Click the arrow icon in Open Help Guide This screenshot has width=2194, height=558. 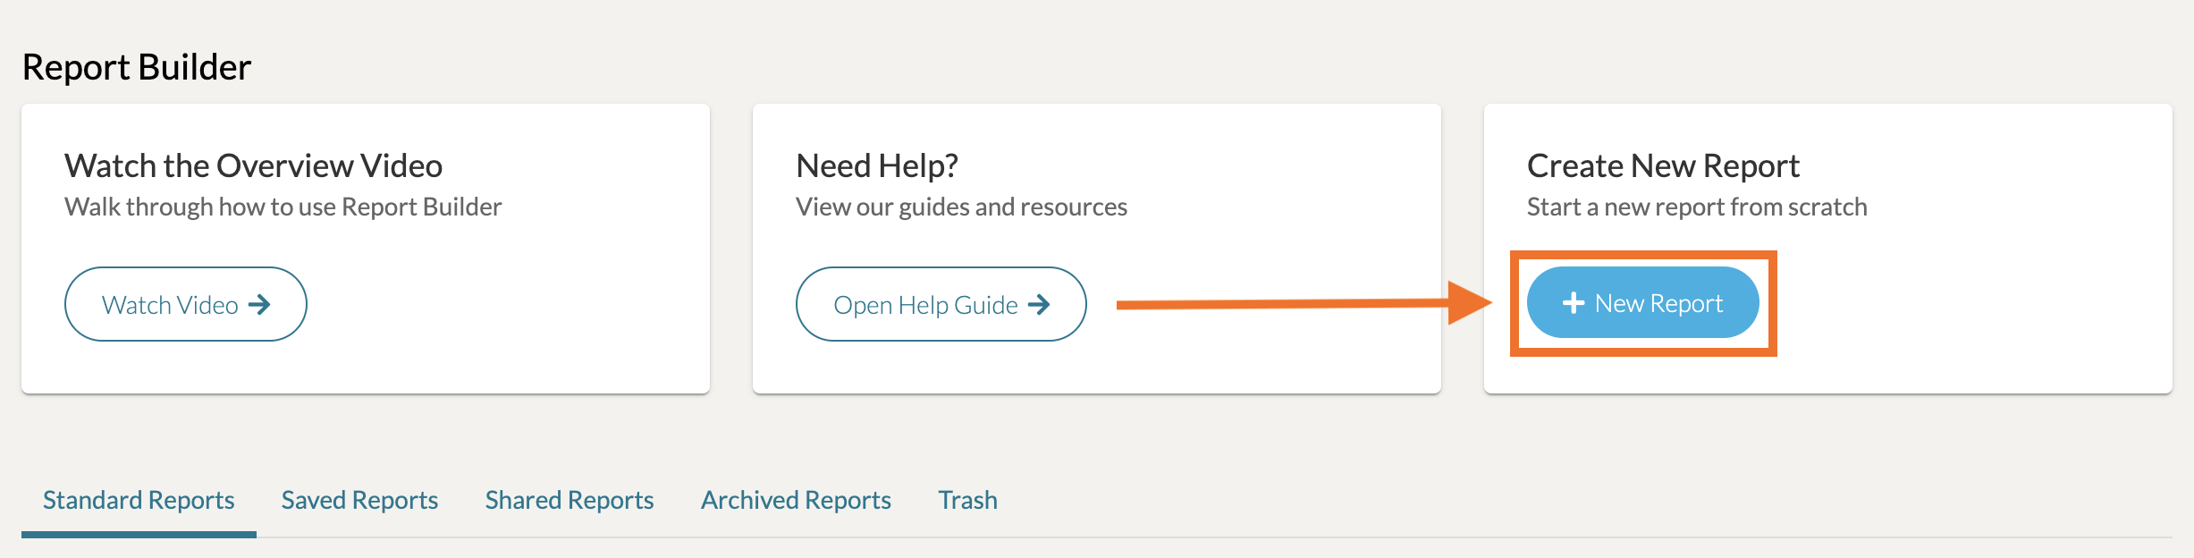point(1039,305)
